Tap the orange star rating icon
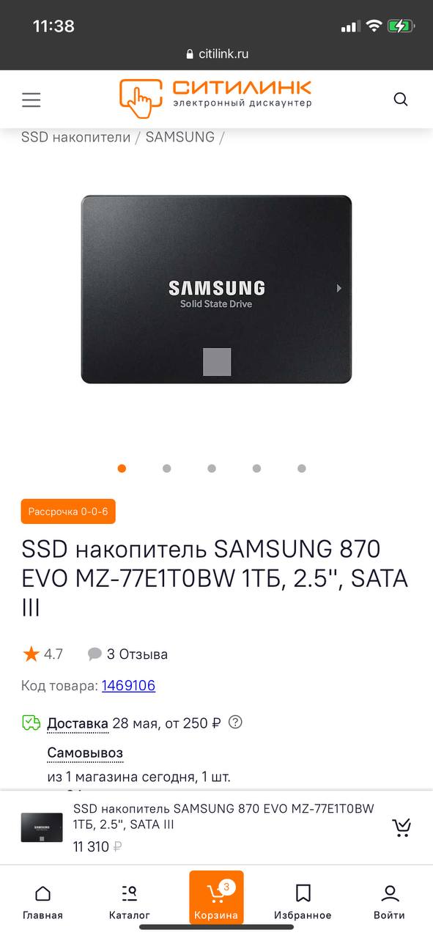This screenshot has width=433, height=938. (x=31, y=654)
